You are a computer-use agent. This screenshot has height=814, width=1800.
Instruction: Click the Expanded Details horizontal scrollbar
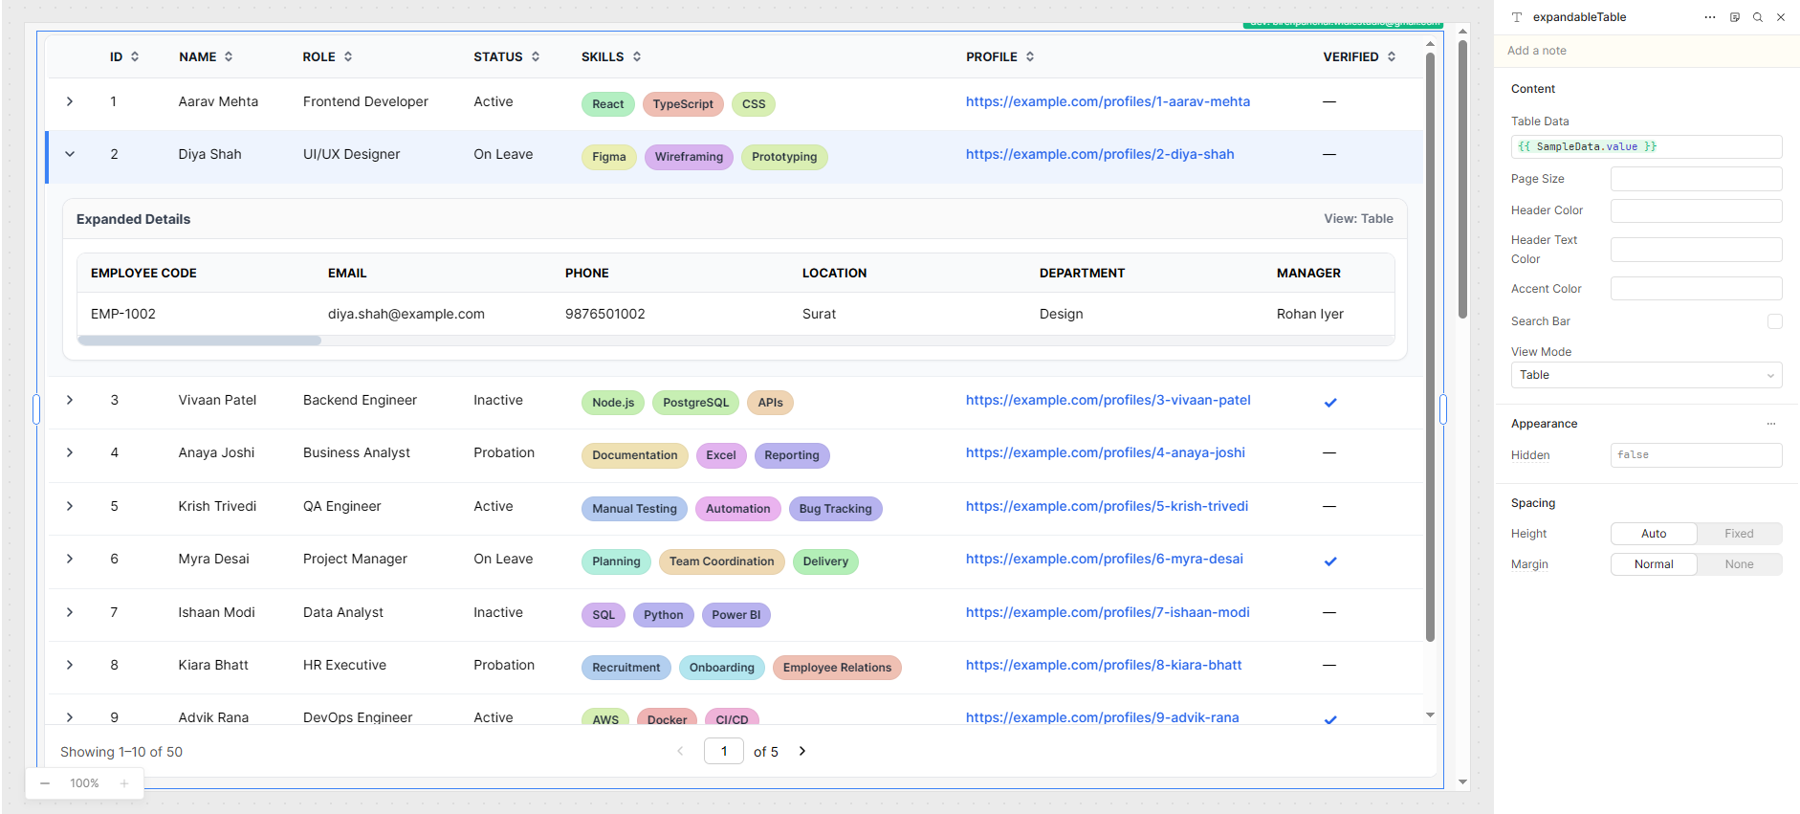tap(200, 341)
